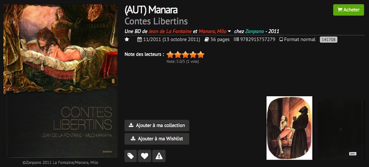Click the 141708 ID badge
This screenshot has height=167, width=369.
click(328, 40)
